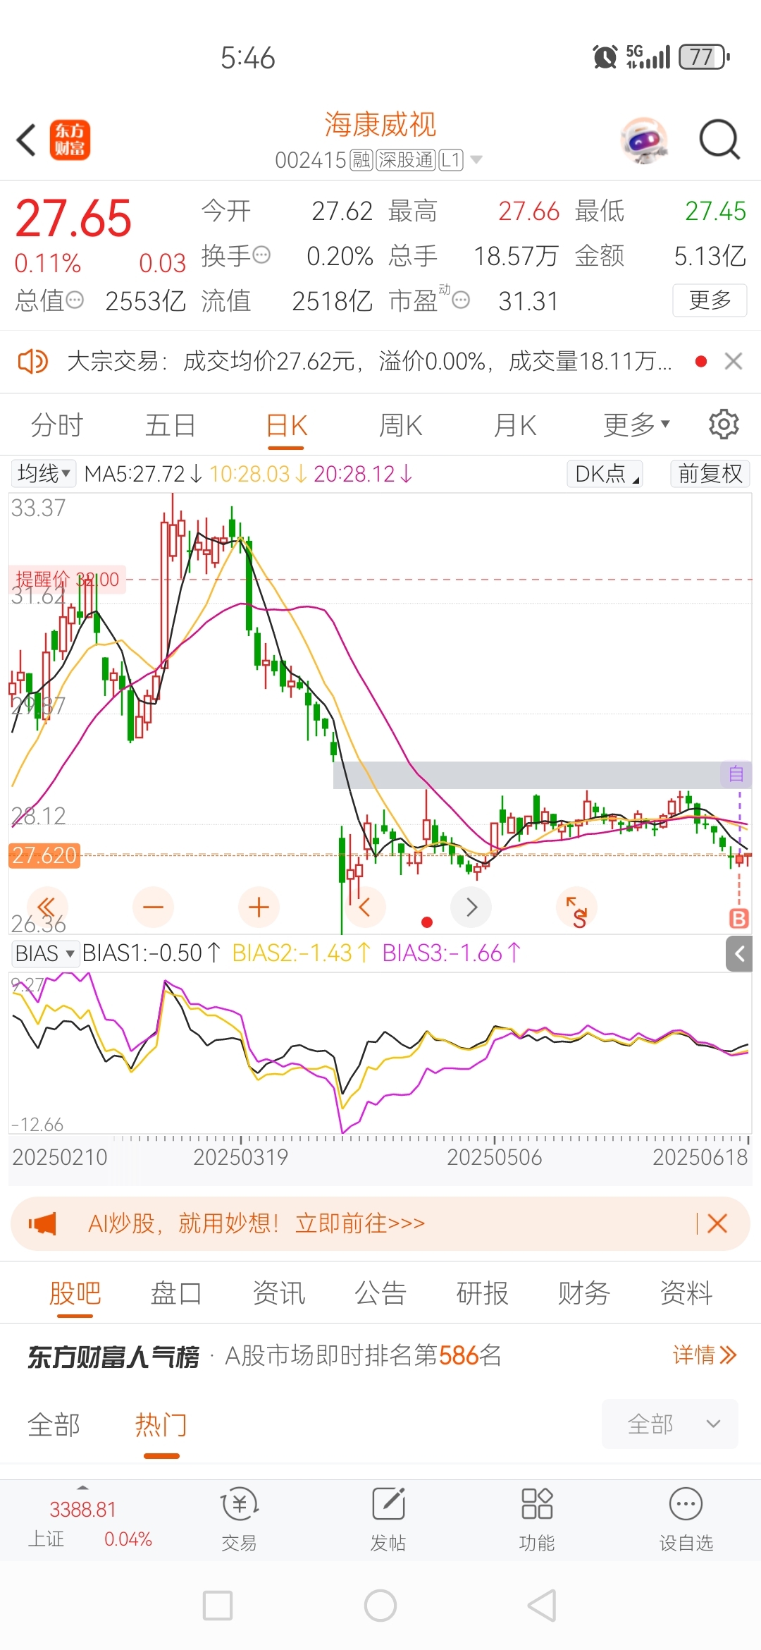Zoom in chart with plus button

pos(259,907)
